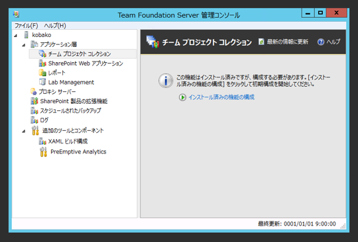This screenshot has width=358, height=242.
Task: Select レポート tree item
Action: tap(56, 73)
